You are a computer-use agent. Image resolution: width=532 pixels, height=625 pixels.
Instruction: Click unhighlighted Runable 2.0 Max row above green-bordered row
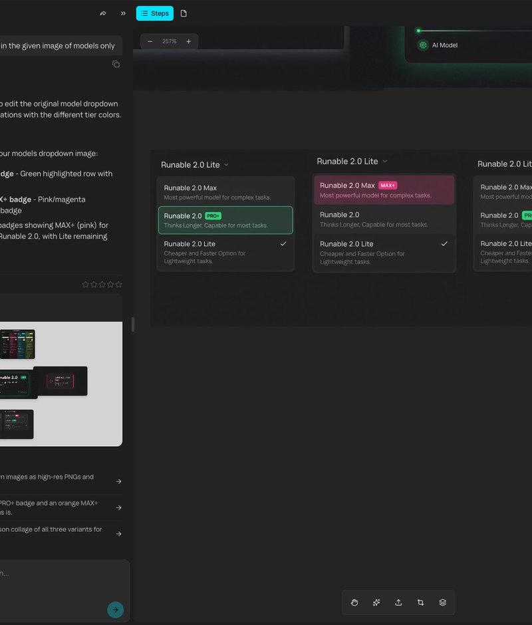tap(225, 192)
